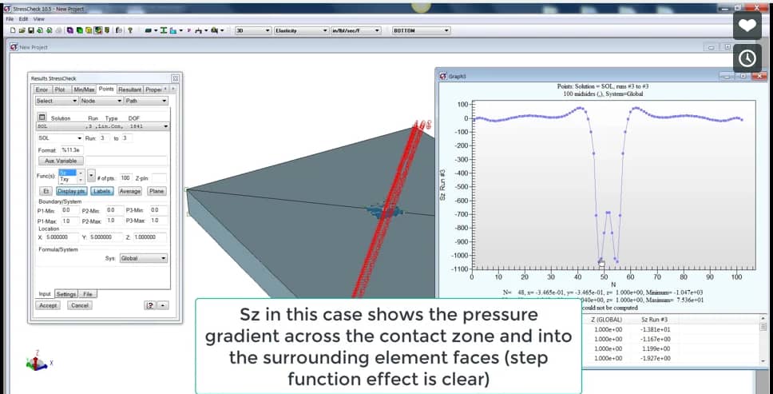
Task: Click the clock watch-later icon
Action: click(x=747, y=58)
